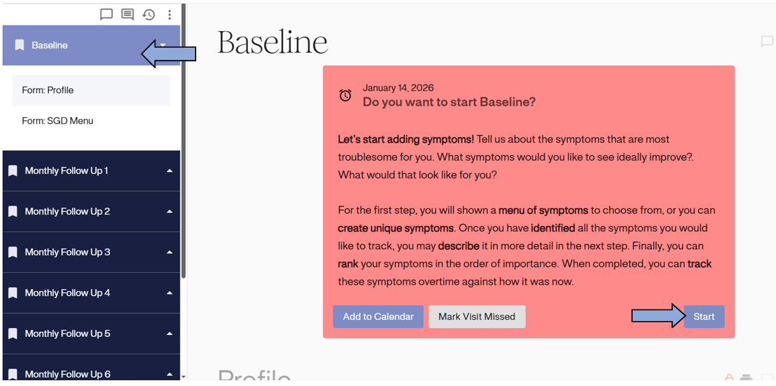Open the Monthly Follow Up 6 section
This screenshot has height=386, width=776.
tap(68, 374)
